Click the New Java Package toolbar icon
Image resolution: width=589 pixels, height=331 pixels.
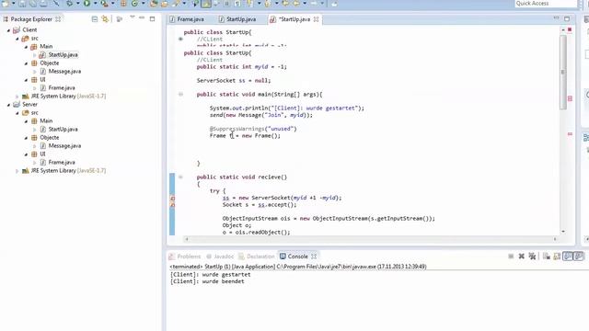coord(123,4)
